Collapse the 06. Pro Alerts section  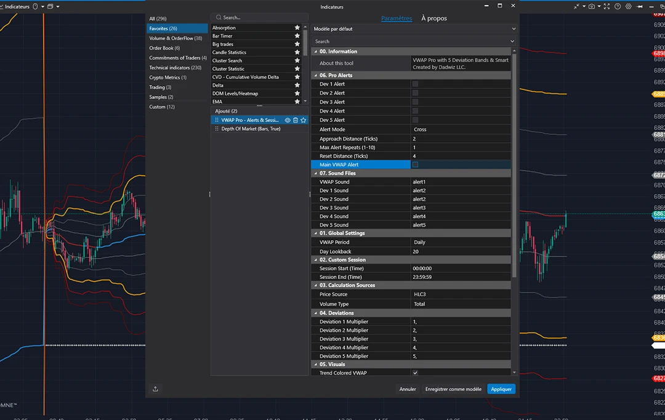315,75
